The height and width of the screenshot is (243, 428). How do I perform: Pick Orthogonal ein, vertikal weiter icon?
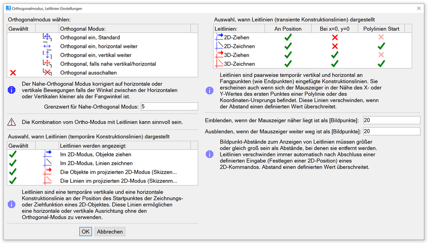(x=47, y=55)
